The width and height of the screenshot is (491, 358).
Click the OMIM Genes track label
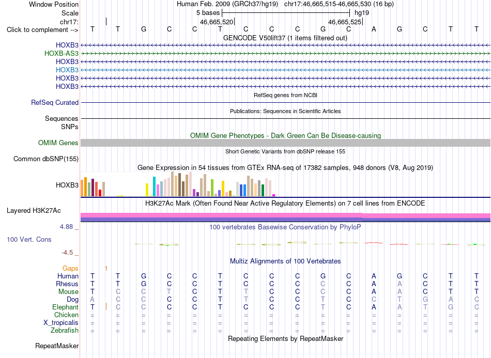(58, 143)
